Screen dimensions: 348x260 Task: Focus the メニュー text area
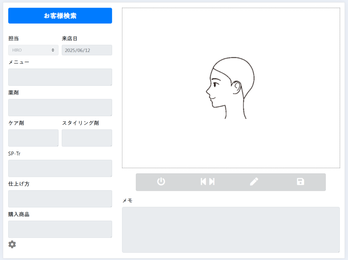[x=60, y=77]
